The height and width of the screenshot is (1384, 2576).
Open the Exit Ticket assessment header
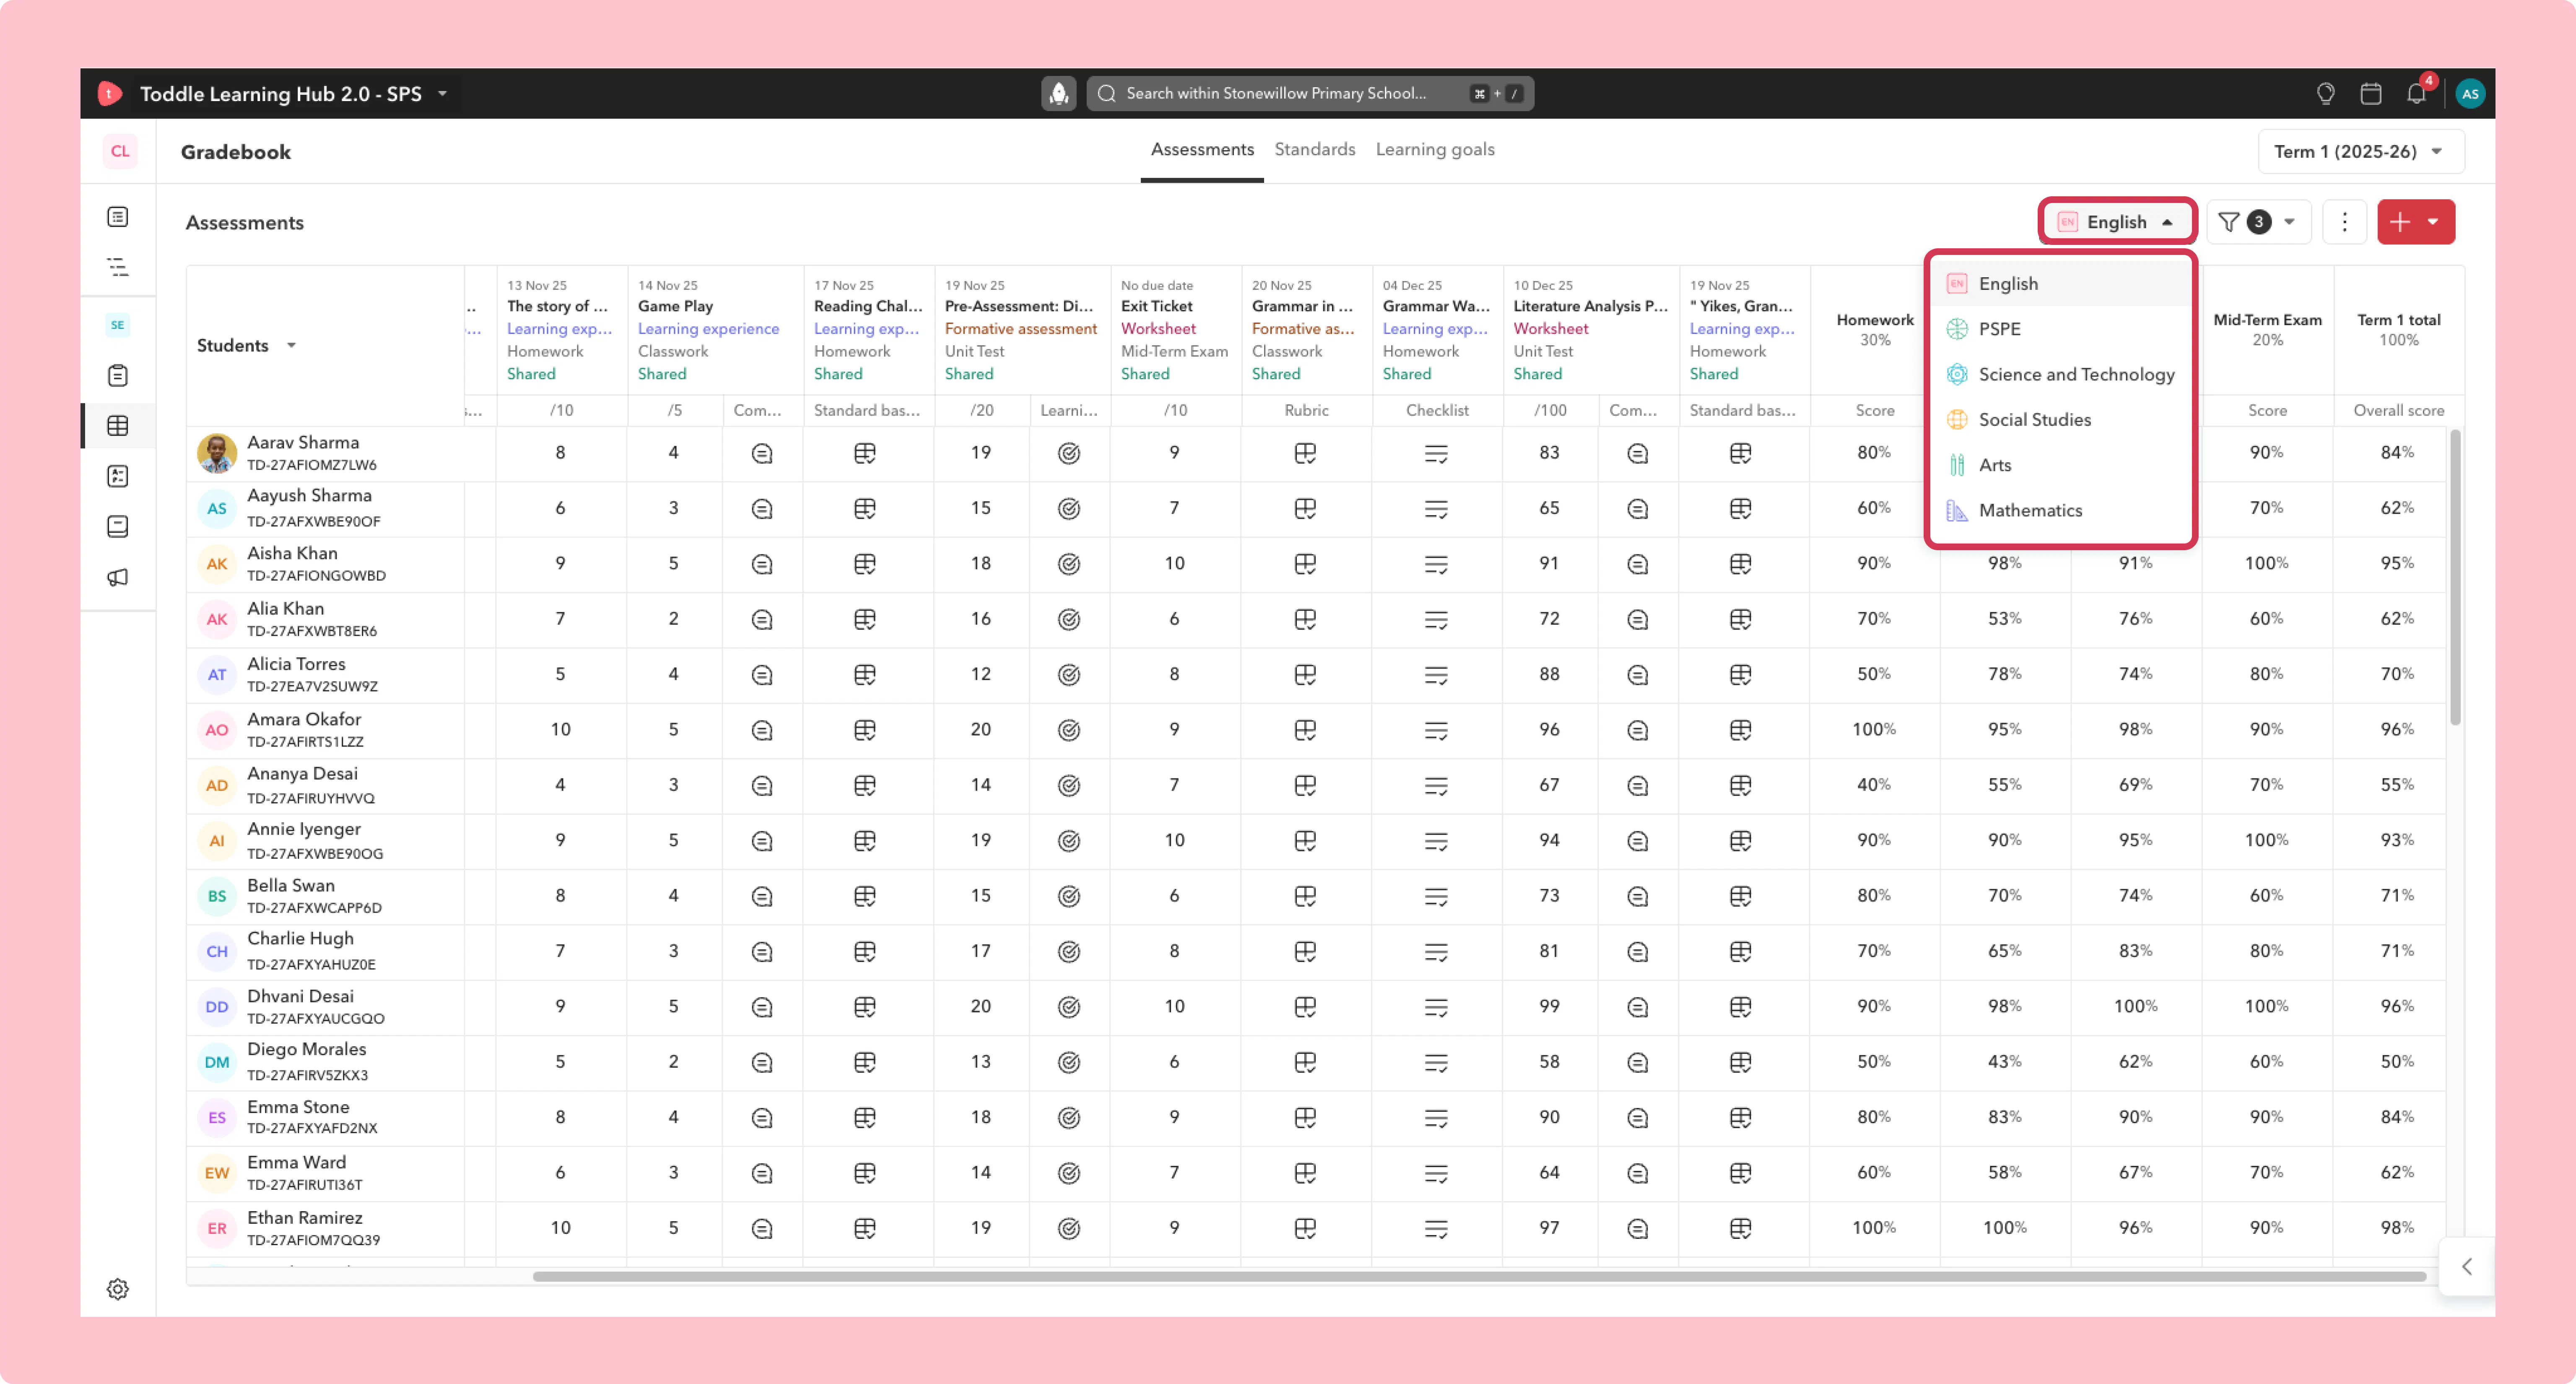coord(1157,306)
